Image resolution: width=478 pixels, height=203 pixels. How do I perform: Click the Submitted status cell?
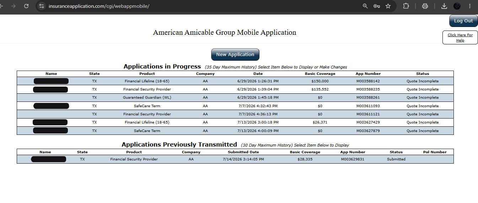(396, 159)
